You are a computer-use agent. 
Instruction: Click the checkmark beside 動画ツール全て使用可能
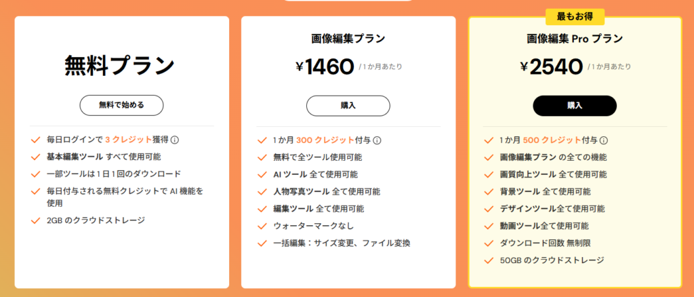click(489, 226)
